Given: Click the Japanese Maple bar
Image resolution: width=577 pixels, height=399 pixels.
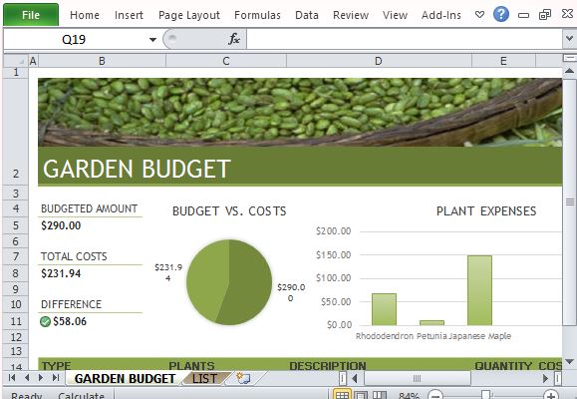Looking at the screenshot, I should tap(479, 290).
